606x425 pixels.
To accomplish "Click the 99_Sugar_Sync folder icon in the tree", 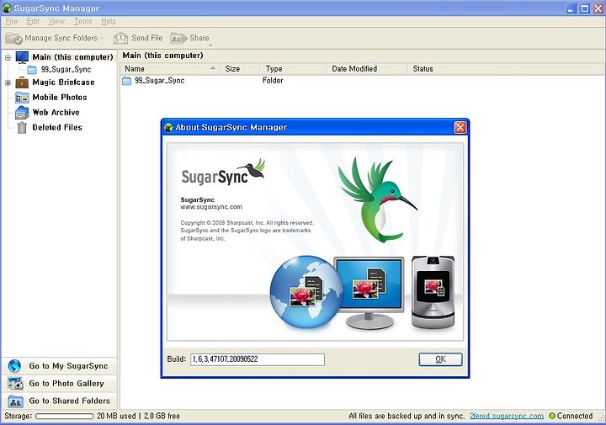I will pyautogui.click(x=33, y=70).
